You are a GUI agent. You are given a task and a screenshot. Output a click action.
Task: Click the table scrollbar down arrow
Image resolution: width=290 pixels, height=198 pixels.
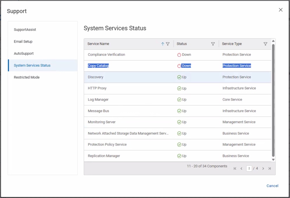tap(273, 160)
